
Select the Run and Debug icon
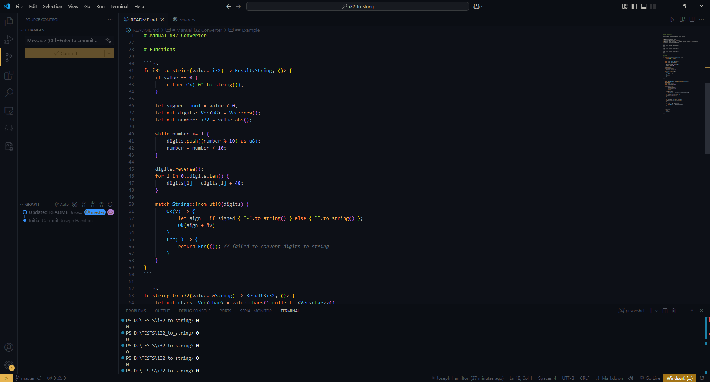tap(9, 40)
